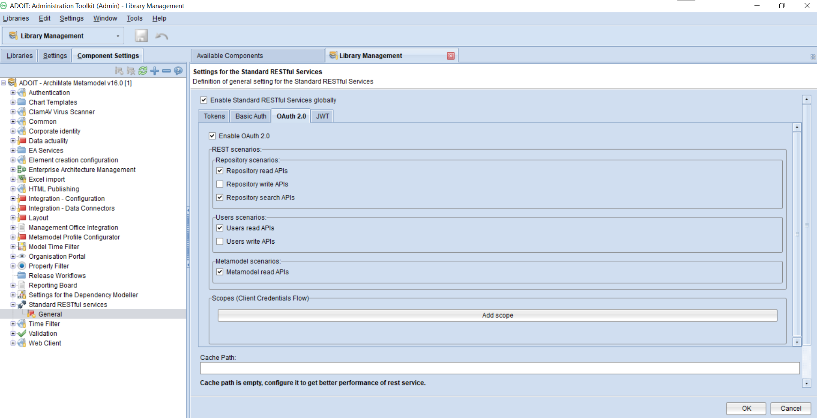Click the OK button
The image size is (817, 418).
coord(746,408)
